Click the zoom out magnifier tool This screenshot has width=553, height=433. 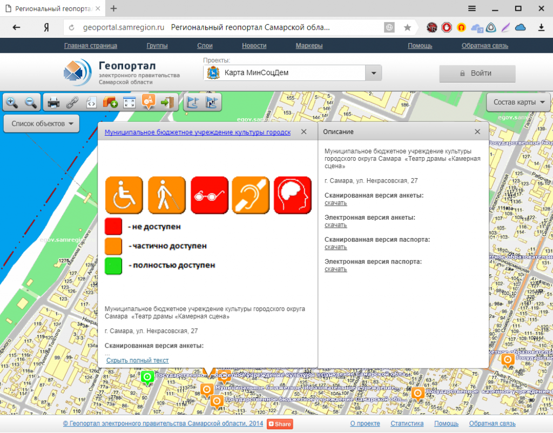click(31, 102)
